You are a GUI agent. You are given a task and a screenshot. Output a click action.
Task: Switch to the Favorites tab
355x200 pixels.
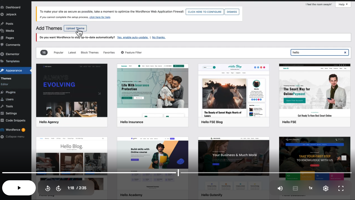click(109, 52)
